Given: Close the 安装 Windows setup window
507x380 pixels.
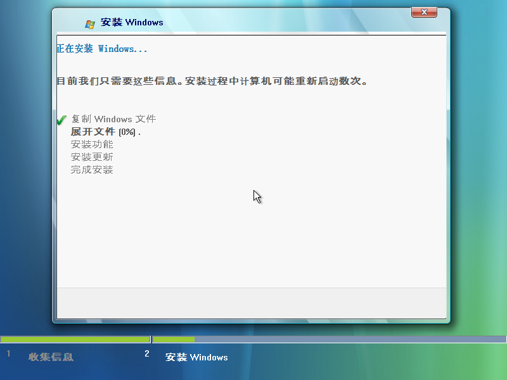Looking at the screenshot, I should click(x=423, y=12).
